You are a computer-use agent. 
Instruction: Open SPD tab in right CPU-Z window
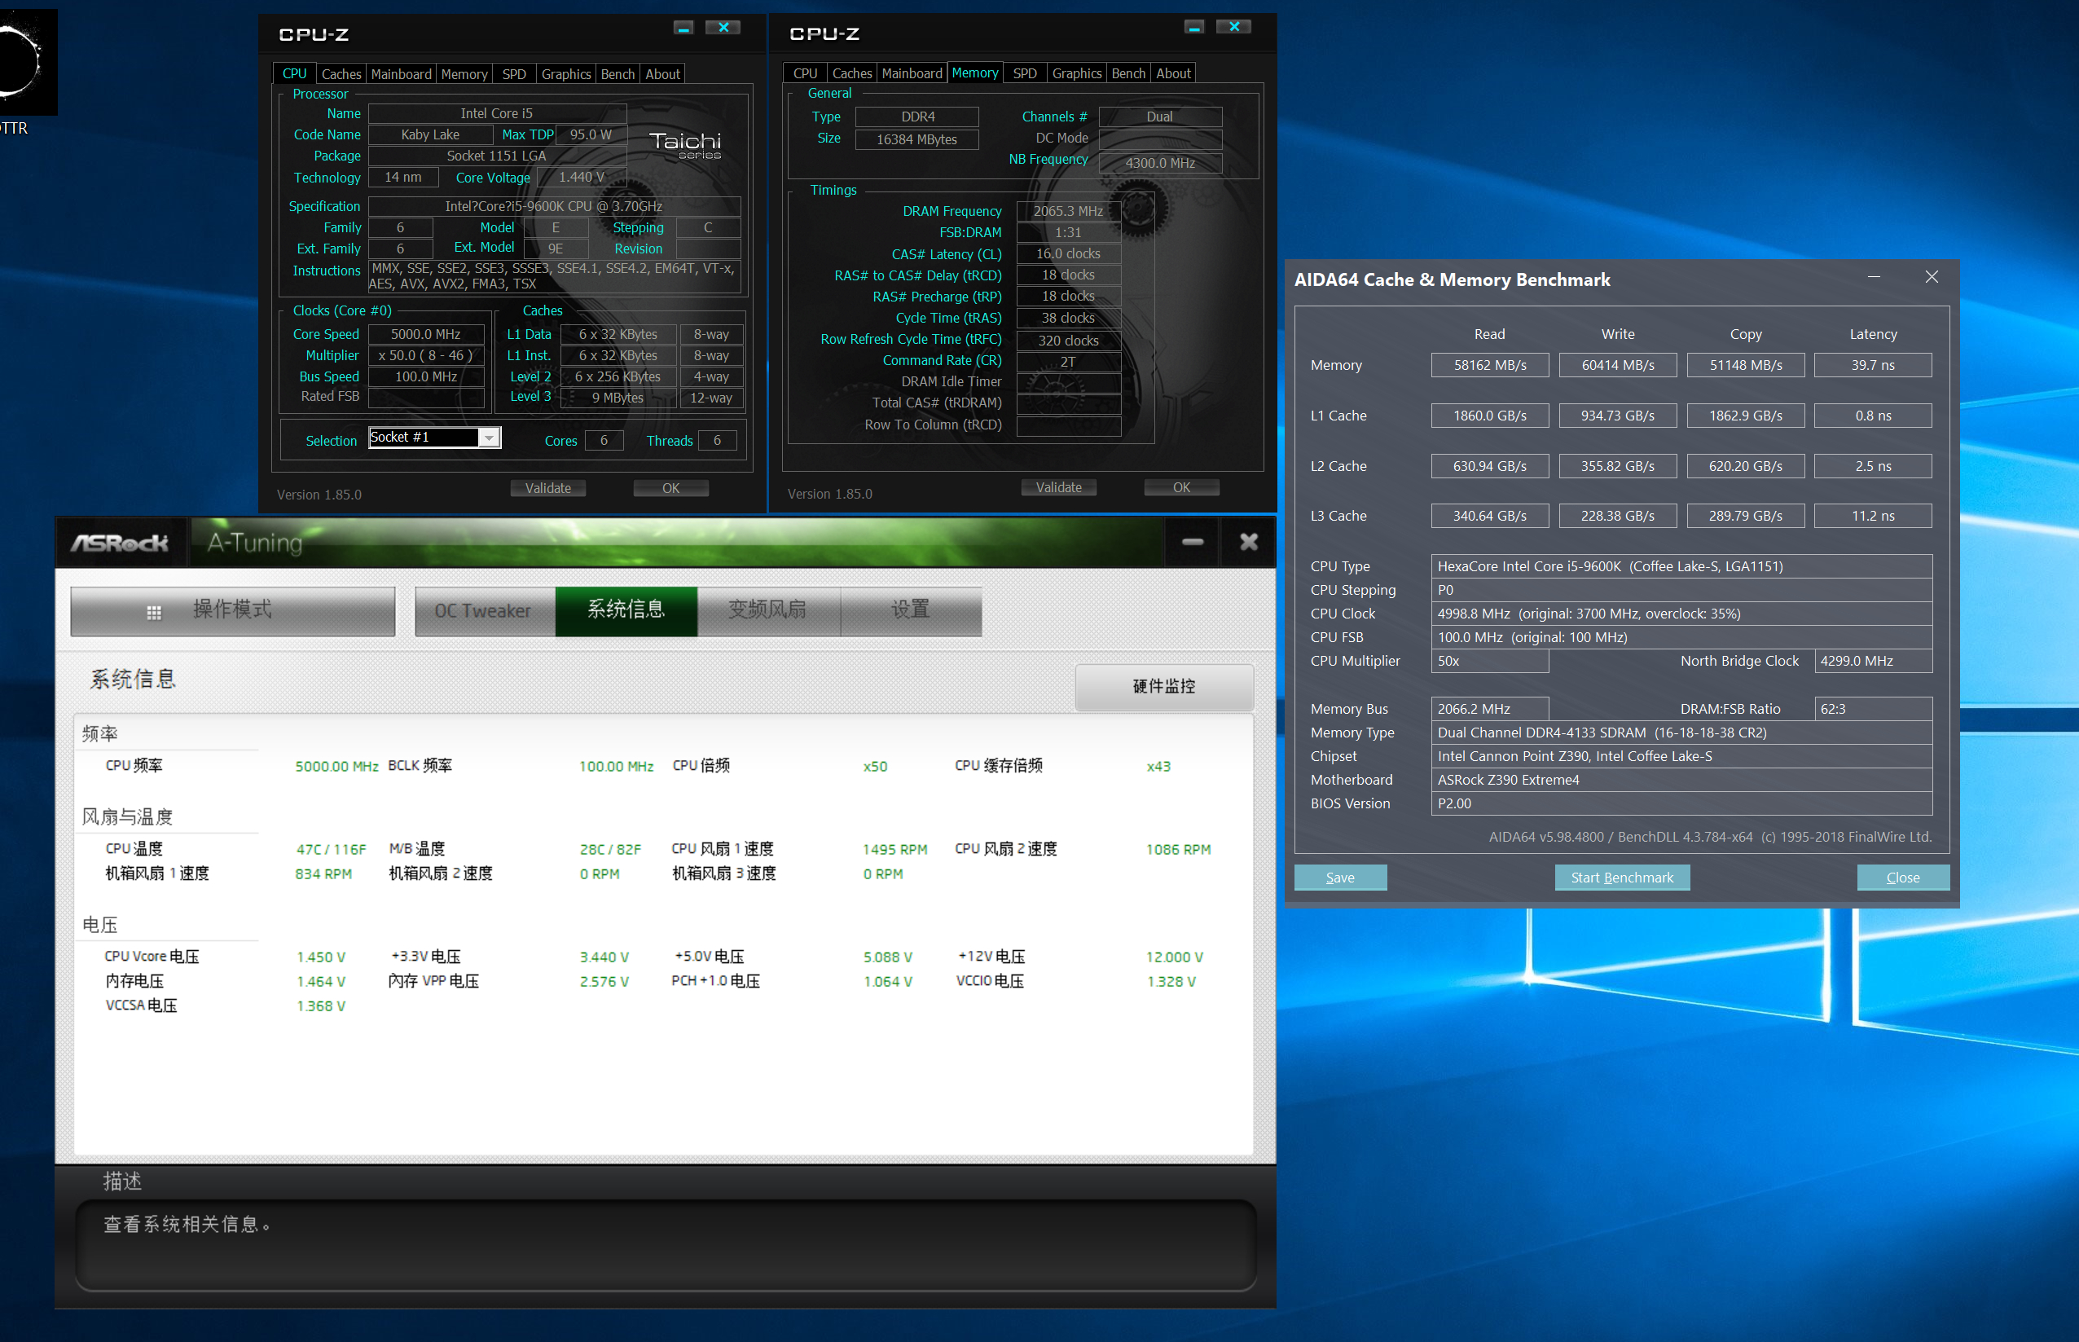pos(1025,73)
